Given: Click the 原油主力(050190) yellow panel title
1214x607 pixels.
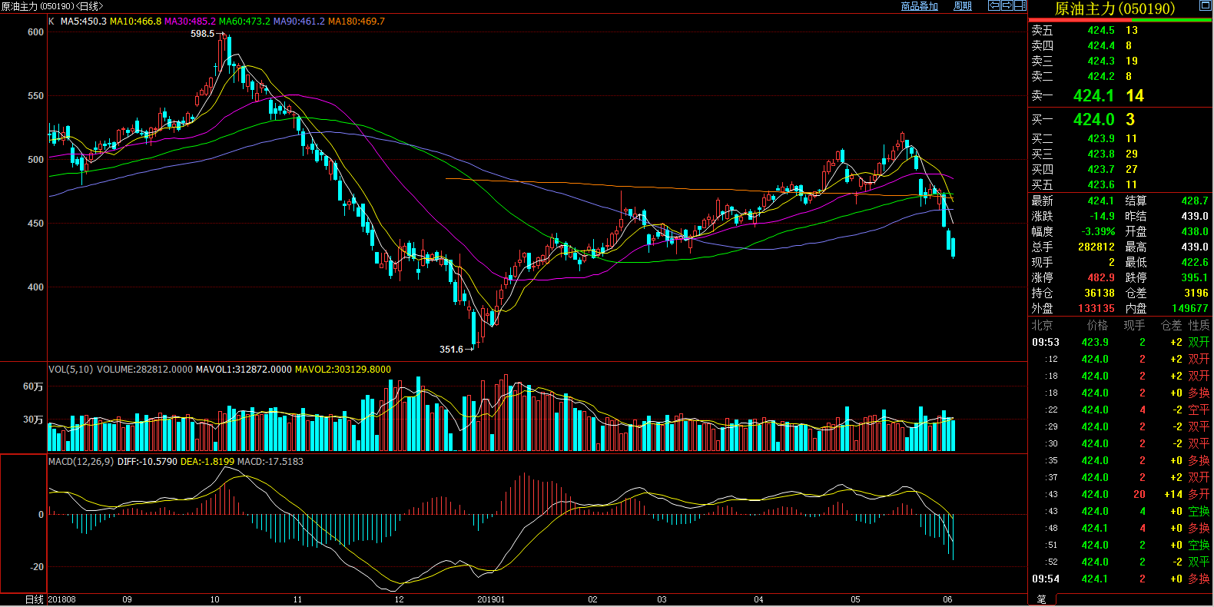Looking at the screenshot, I should point(1114,8).
